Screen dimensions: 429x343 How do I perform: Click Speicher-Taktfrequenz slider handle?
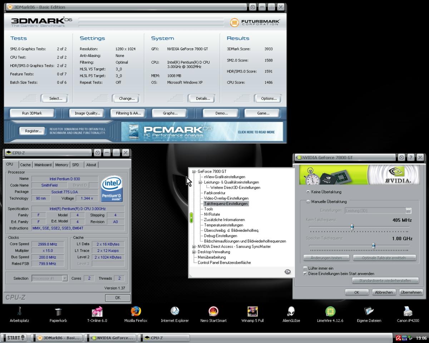(374, 245)
